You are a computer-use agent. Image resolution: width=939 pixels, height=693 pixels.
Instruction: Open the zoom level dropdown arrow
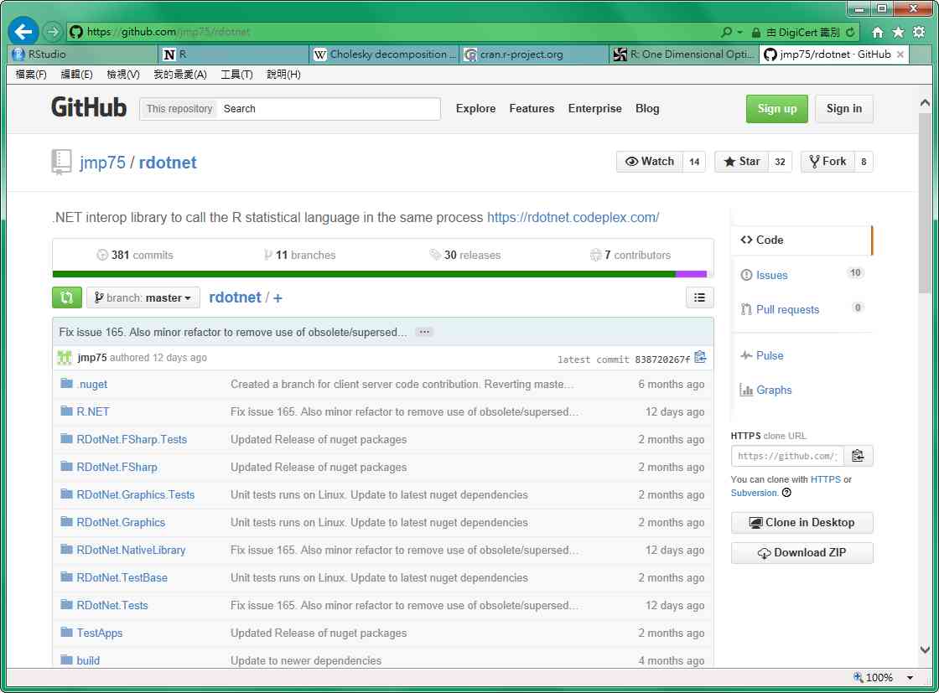pyautogui.click(x=910, y=677)
